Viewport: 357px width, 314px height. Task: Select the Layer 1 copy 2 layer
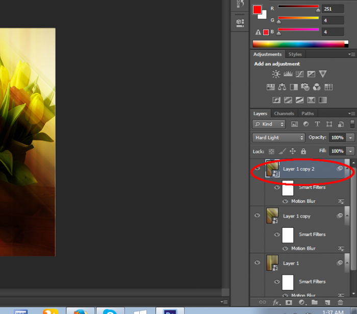click(306, 169)
